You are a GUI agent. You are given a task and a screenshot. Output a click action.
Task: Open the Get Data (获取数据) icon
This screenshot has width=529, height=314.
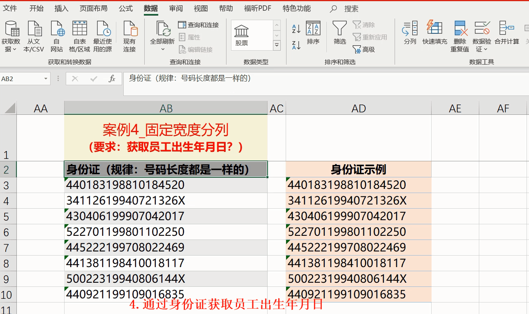[11, 29]
